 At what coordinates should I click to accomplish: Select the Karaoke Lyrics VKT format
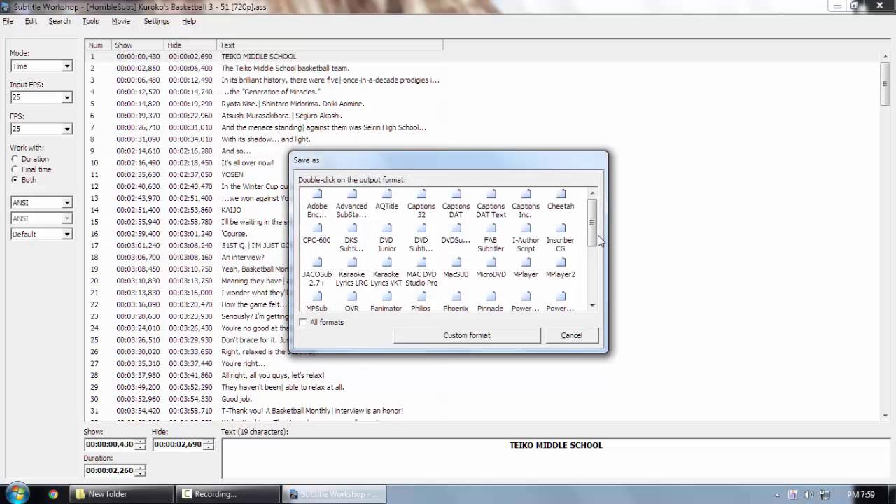(386, 272)
